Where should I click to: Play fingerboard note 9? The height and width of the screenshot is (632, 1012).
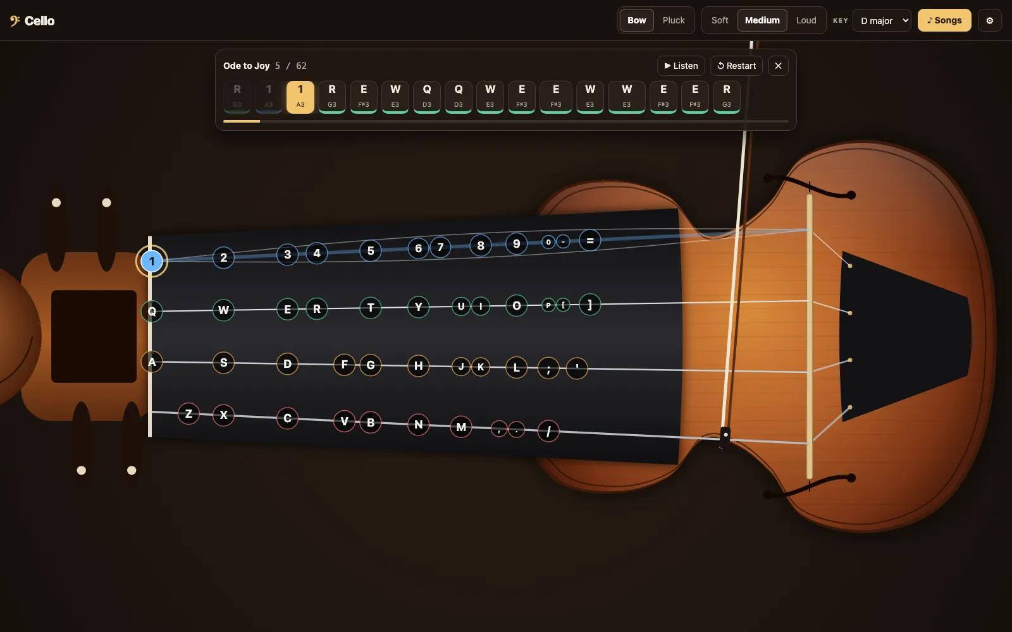[x=517, y=244]
